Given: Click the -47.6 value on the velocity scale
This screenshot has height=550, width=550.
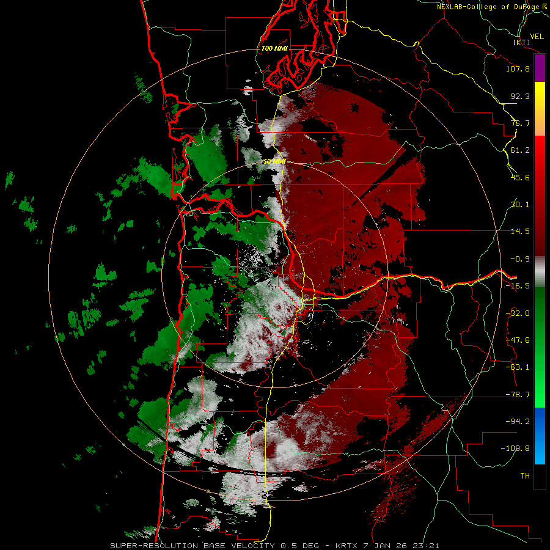Looking at the screenshot, I should click(518, 340).
